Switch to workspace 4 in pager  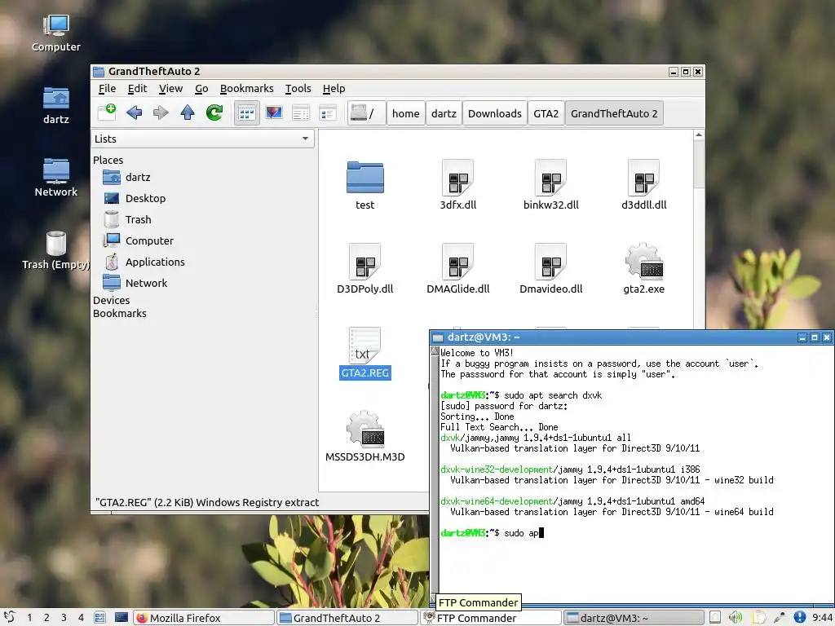(x=81, y=618)
